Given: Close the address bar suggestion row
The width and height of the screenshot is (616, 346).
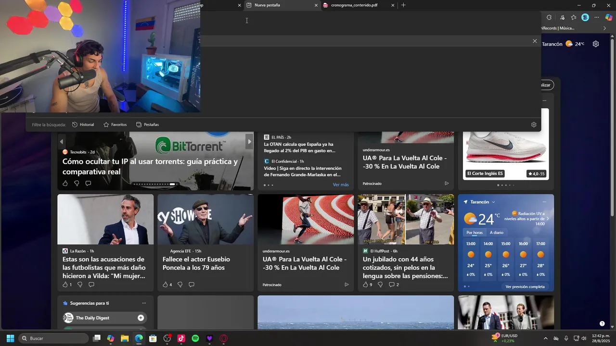Looking at the screenshot, I should click(x=535, y=41).
